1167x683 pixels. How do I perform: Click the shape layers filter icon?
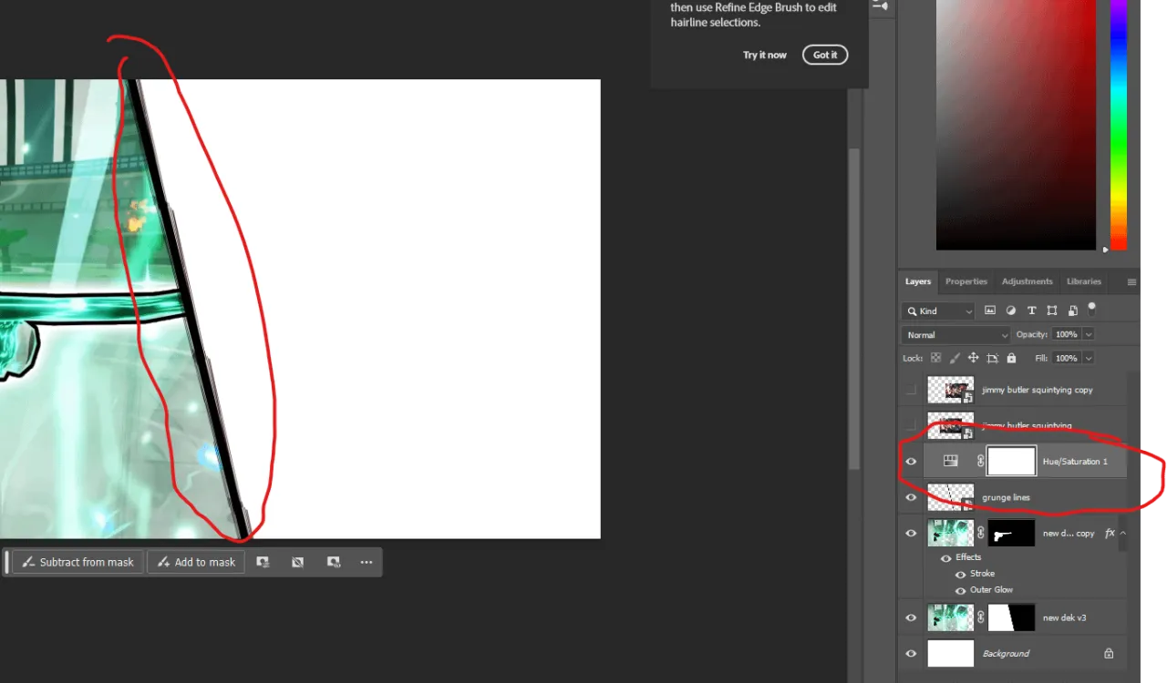click(x=1051, y=311)
